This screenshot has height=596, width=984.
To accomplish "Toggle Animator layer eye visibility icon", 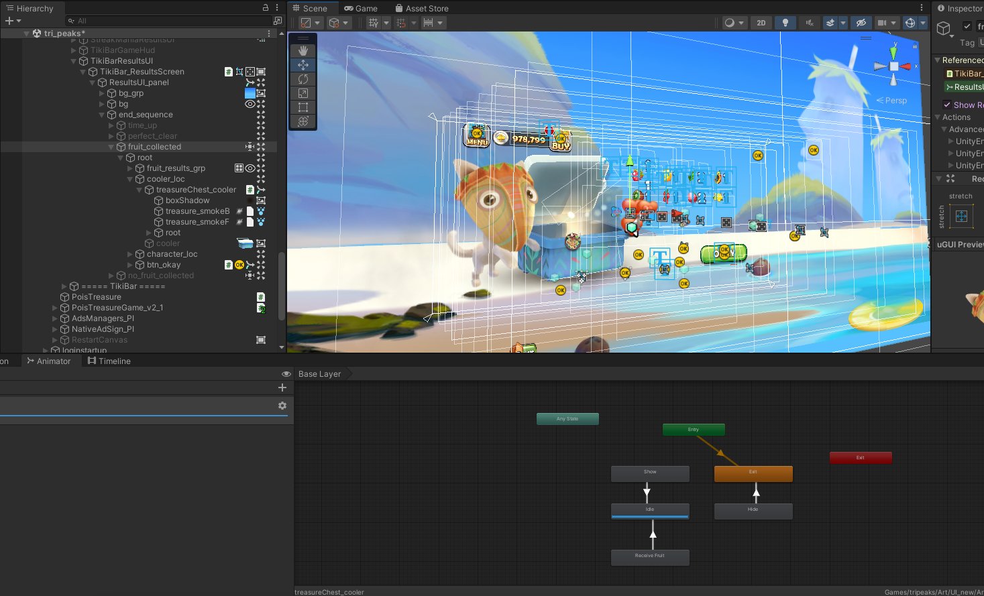I will click(x=286, y=373).
